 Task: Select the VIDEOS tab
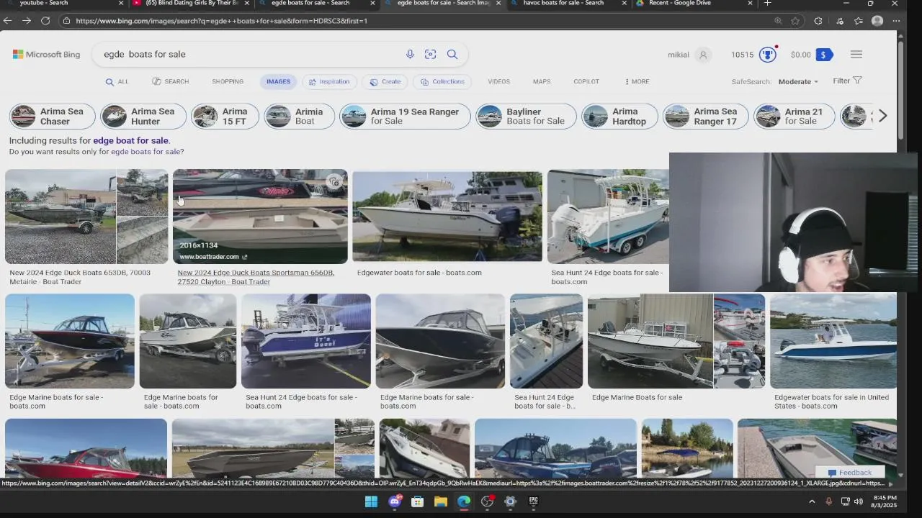498,81
